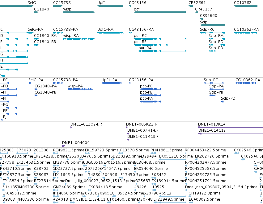Click the SelG gene label

pyautogui.click(x=32, y=3)
